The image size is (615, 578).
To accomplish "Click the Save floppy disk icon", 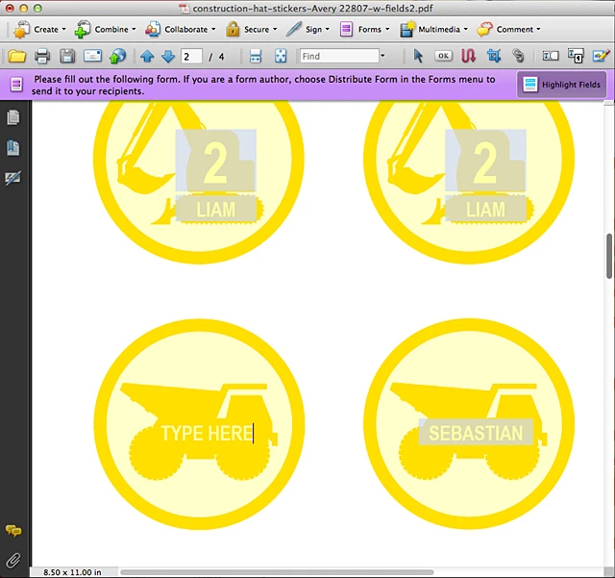I will click(x=67, y=57).
